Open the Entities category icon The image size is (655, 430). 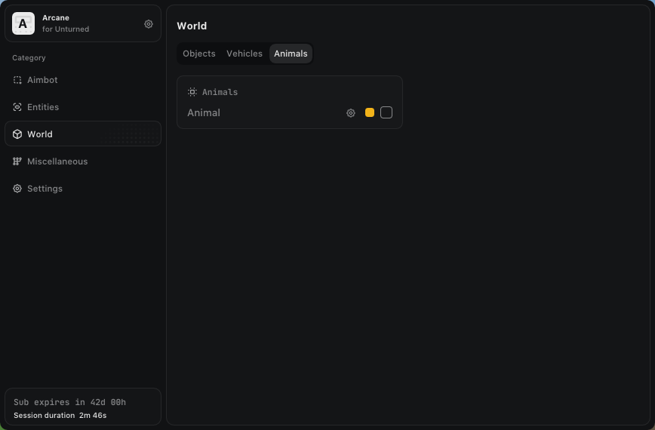tap(17, 107)
